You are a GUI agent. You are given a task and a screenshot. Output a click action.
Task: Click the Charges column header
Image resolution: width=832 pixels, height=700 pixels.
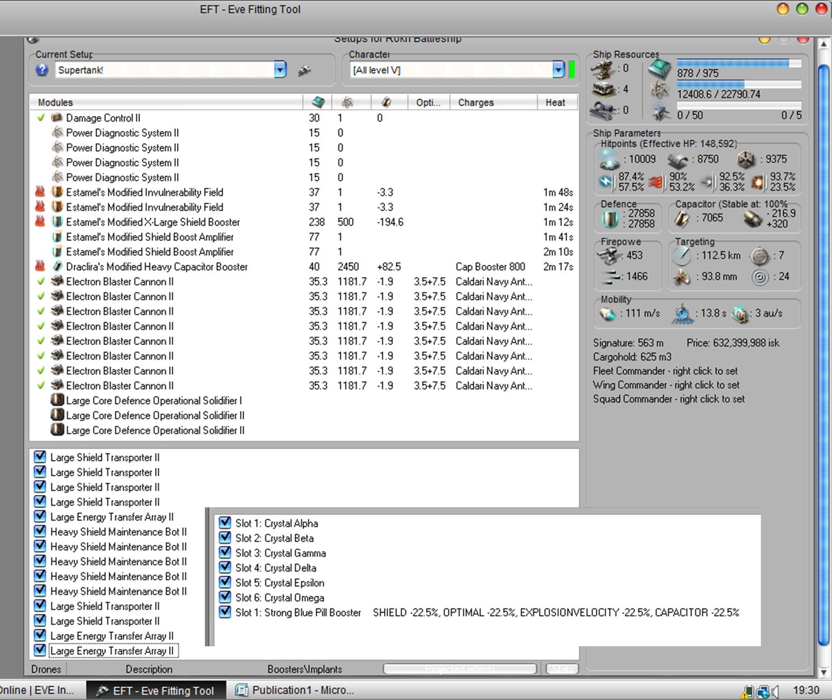tap(493, 102)
